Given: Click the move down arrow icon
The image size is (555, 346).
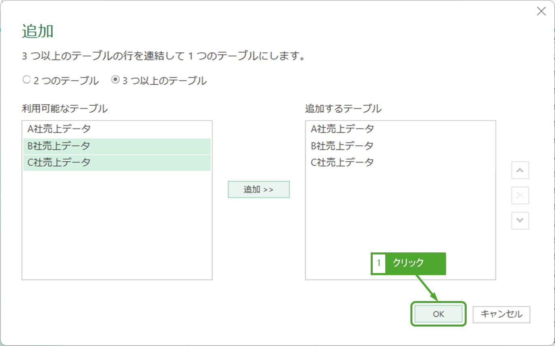Looking at the screenshot, I should [520, 221].
